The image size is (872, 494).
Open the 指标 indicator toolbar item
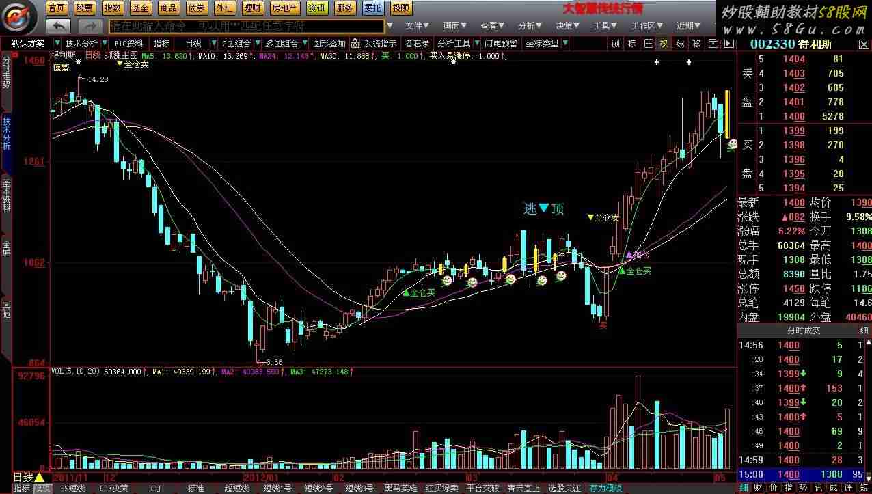[162, 43]
